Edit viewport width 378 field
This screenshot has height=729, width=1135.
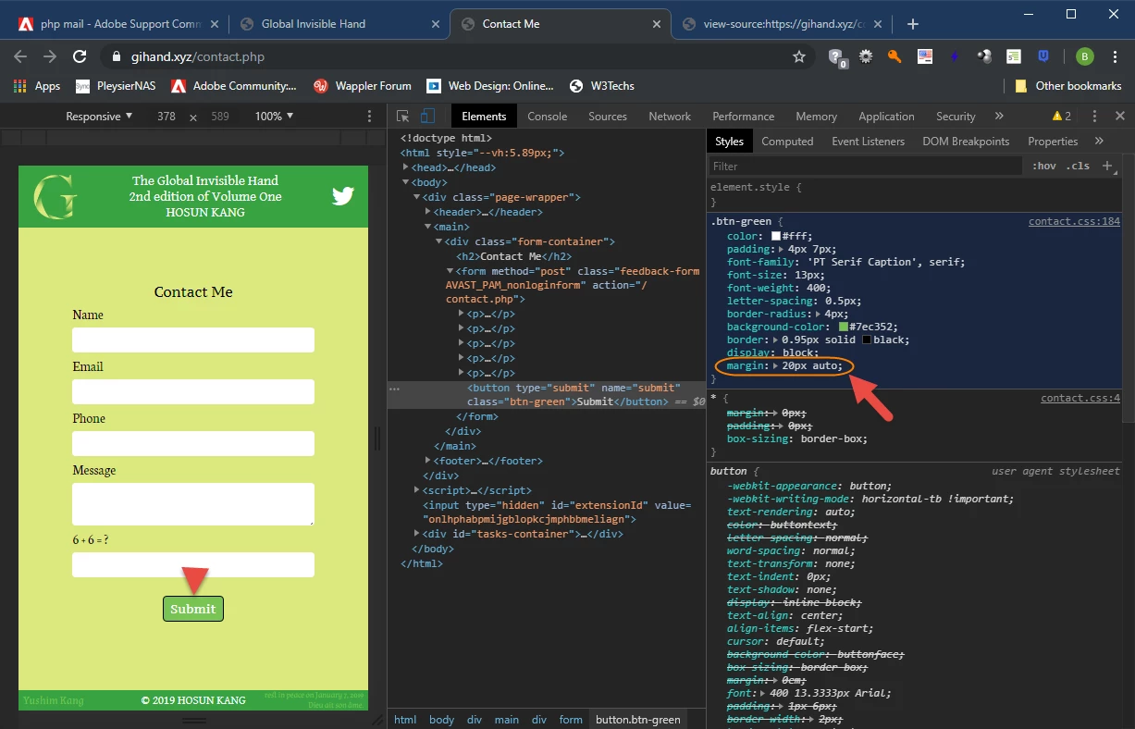click(167, 117)
